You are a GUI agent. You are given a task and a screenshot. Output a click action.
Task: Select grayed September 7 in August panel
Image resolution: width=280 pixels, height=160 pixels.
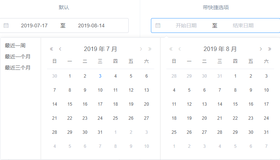(266, 146)
